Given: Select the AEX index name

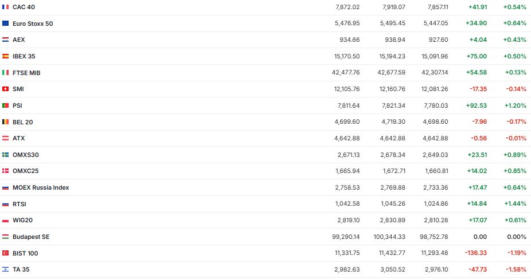Looking at the screenshot, I should [x=19, y=40].
